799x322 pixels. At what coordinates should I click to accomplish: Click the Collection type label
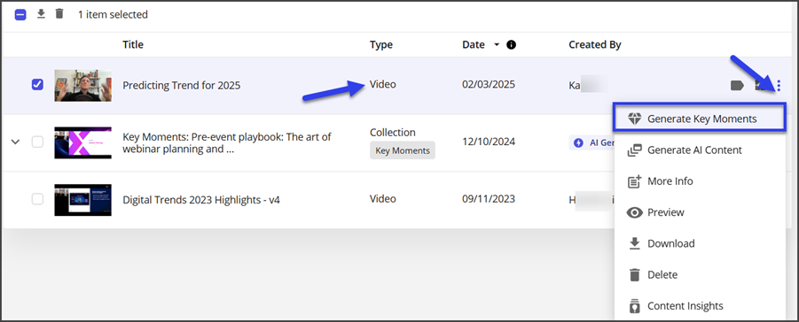(x=392, y=133)
